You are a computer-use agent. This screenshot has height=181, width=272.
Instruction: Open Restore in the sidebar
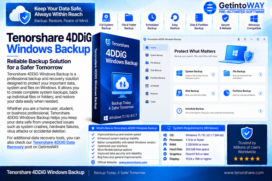coord(155,94)
